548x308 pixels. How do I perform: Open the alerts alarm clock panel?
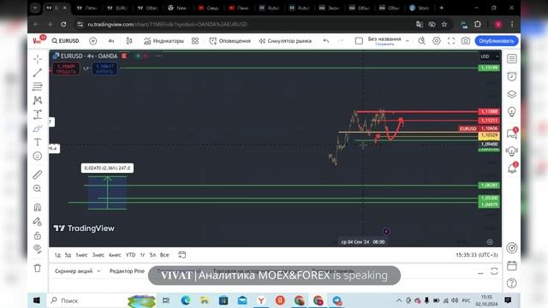coord(512,76)
